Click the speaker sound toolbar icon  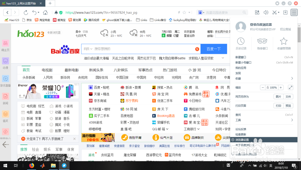point(266,12)
